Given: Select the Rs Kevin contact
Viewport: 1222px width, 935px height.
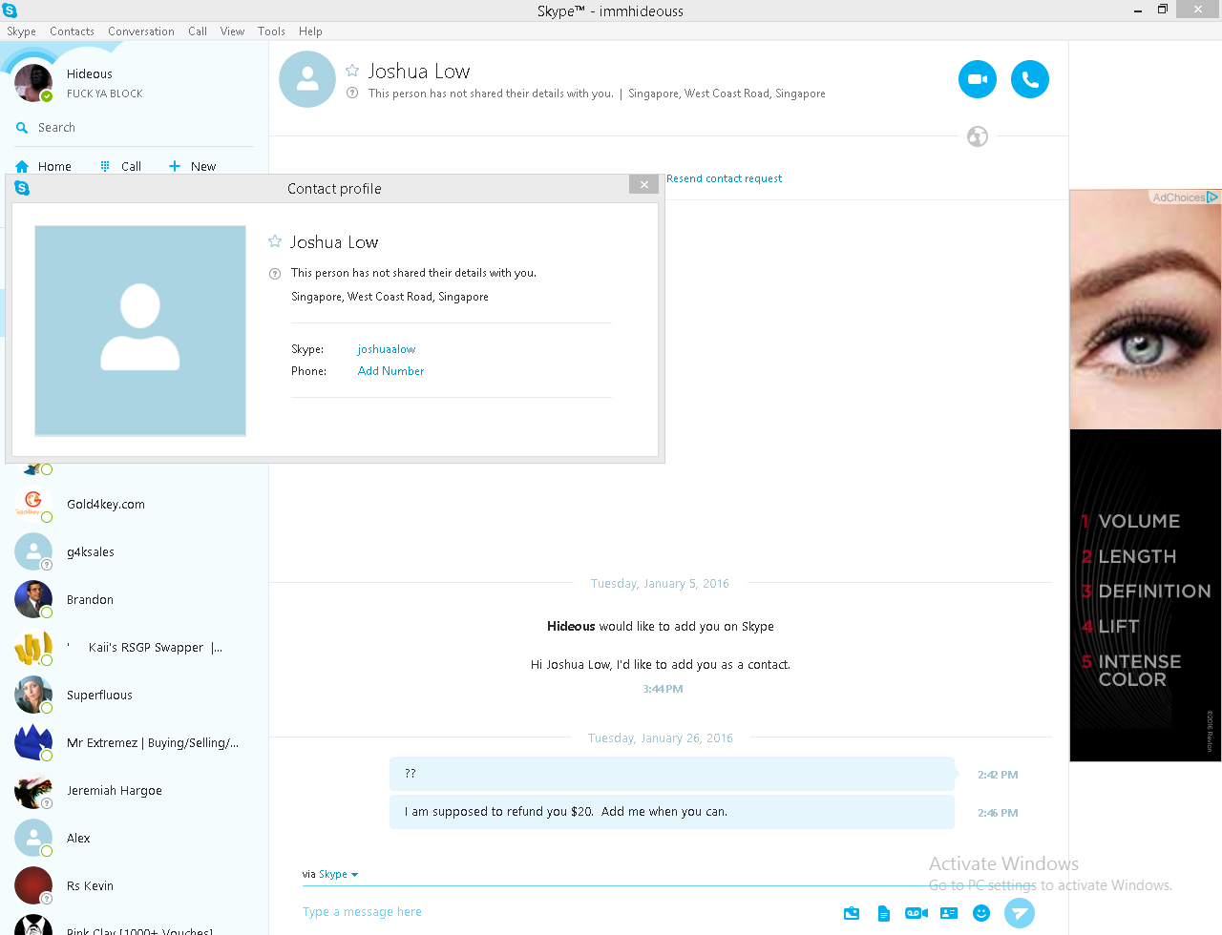Looking at the screenshot, I should click(134, 886).
